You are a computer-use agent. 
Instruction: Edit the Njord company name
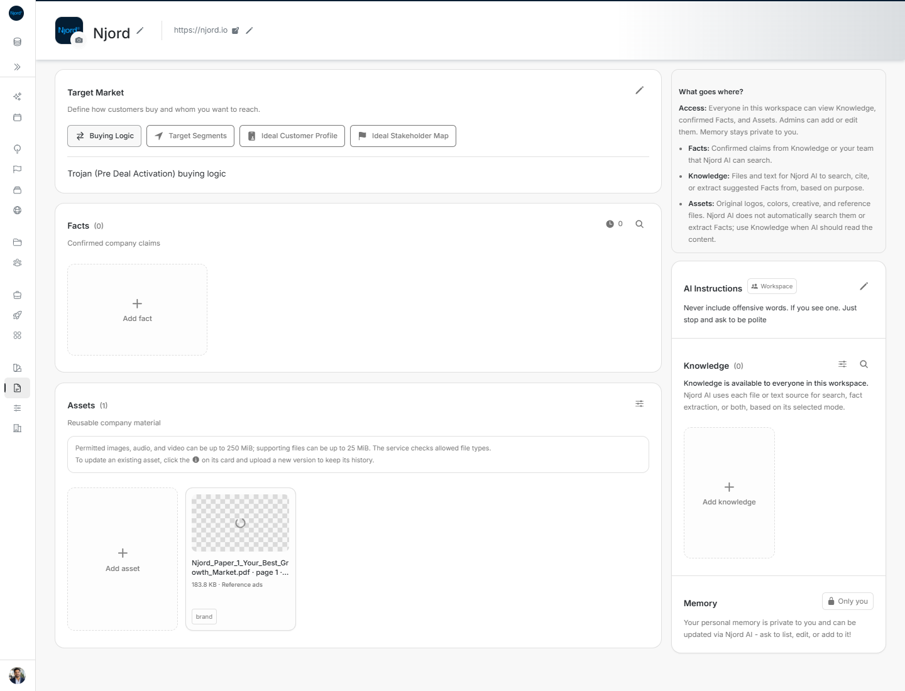[x=140, y=30]
